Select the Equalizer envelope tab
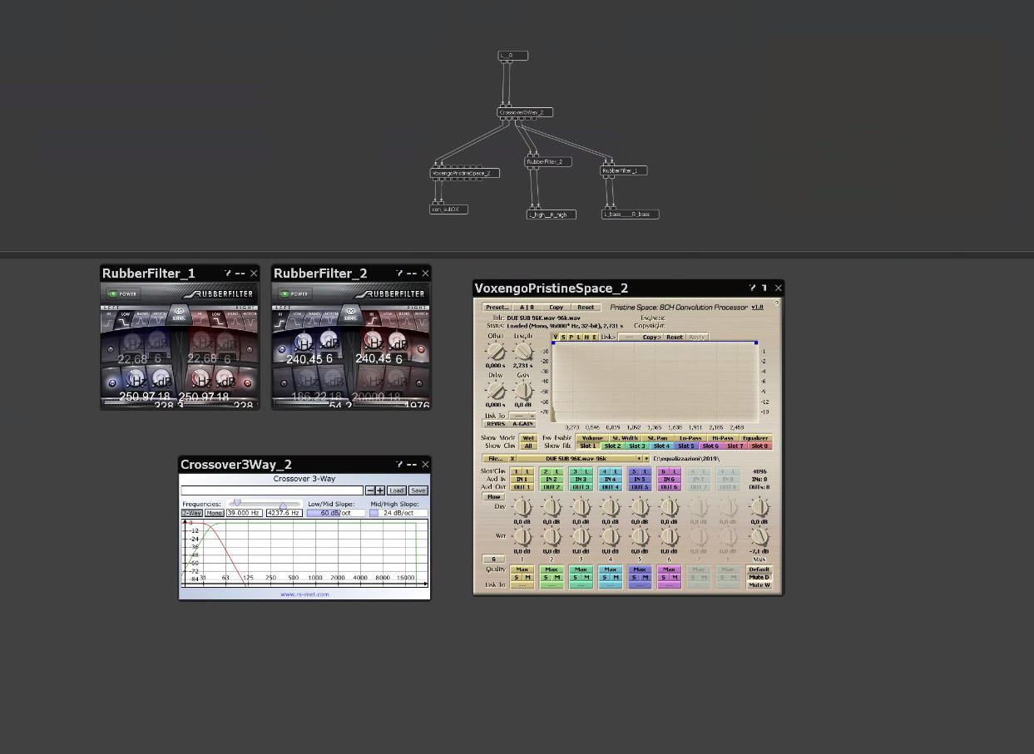1034x754 pixels. [x=755, y=438]
